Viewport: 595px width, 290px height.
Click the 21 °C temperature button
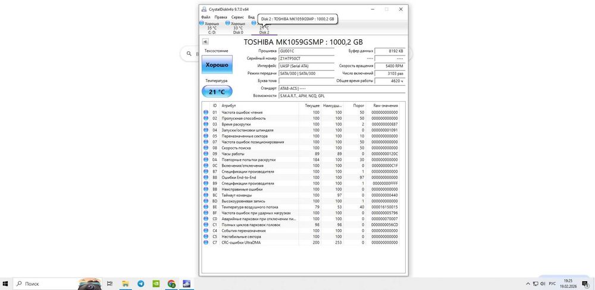point(217,92)
